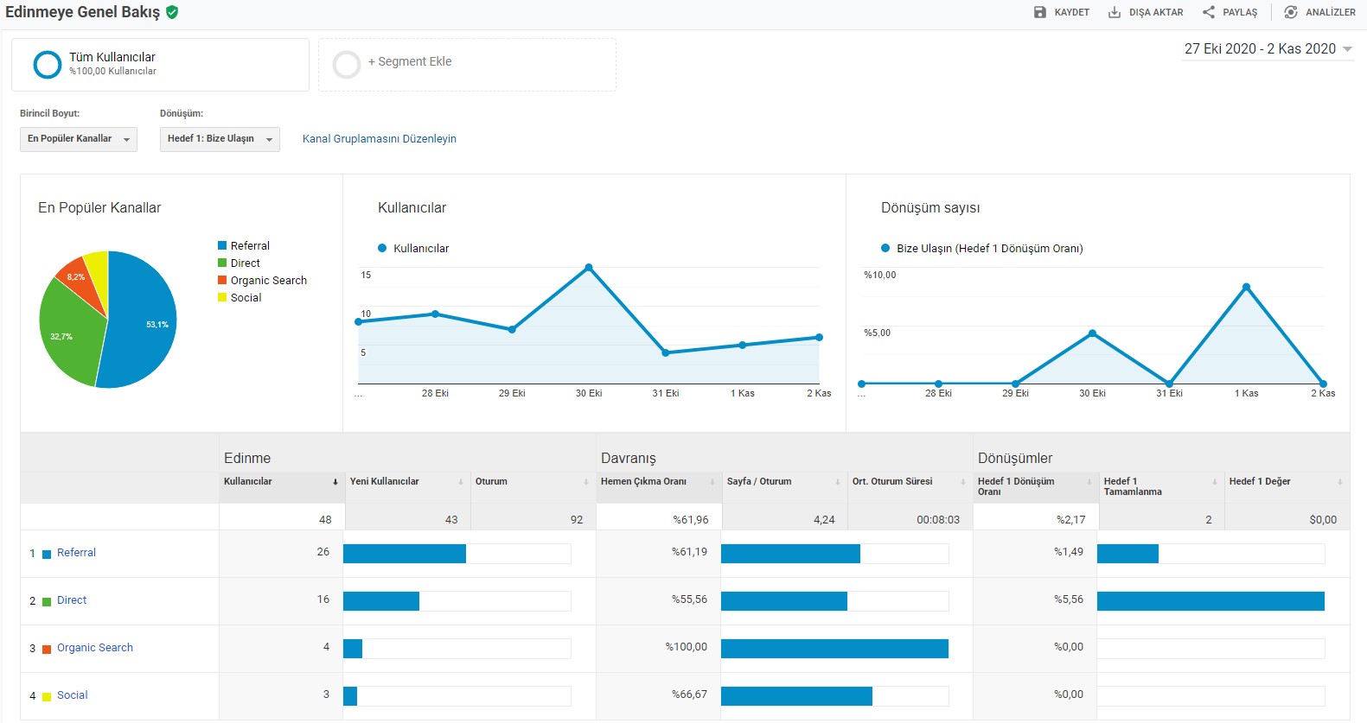Toggle Kullanıcılar chart legend dot

pos(382,248)
